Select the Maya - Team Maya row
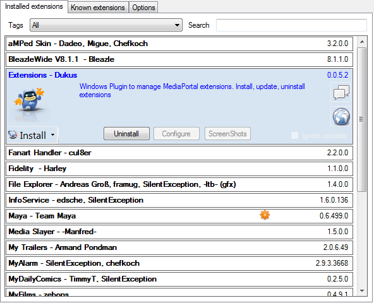Image resolution: width=374 pixels, height=303 pixels. click(179, 216)
